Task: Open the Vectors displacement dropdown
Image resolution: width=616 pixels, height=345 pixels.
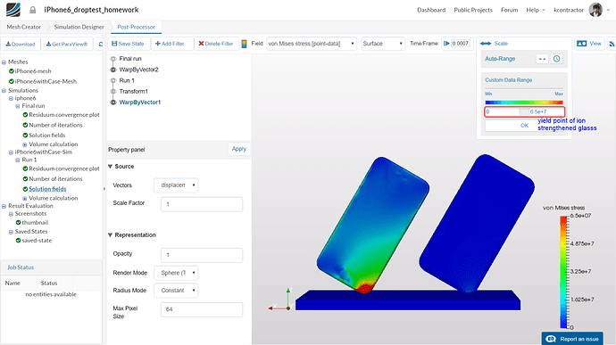Action: point(176,185)
